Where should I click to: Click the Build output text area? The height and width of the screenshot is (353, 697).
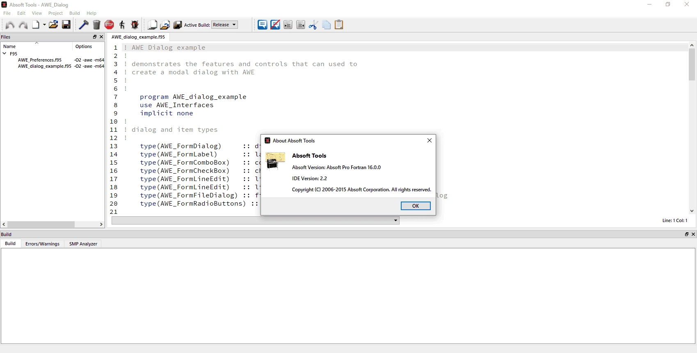[348, 296]
